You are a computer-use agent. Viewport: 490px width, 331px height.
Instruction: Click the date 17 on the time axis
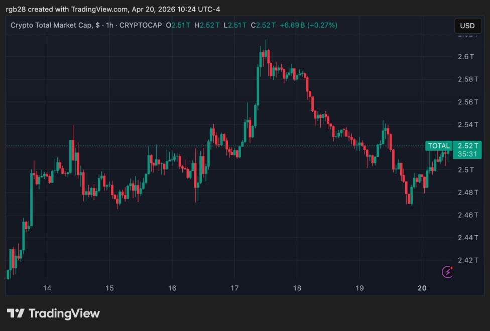(x=234, y=288)
